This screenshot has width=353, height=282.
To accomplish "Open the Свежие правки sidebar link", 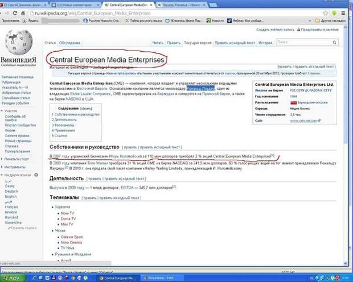I will (x=17, y=136).
